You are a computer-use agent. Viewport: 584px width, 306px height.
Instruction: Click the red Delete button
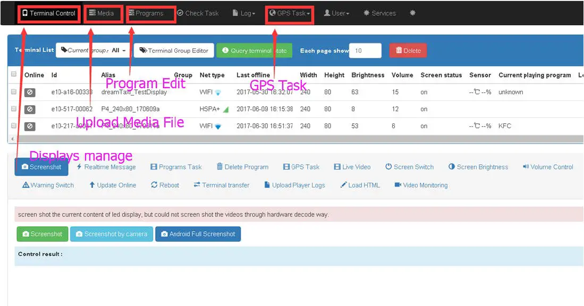[x=408, y=50]
